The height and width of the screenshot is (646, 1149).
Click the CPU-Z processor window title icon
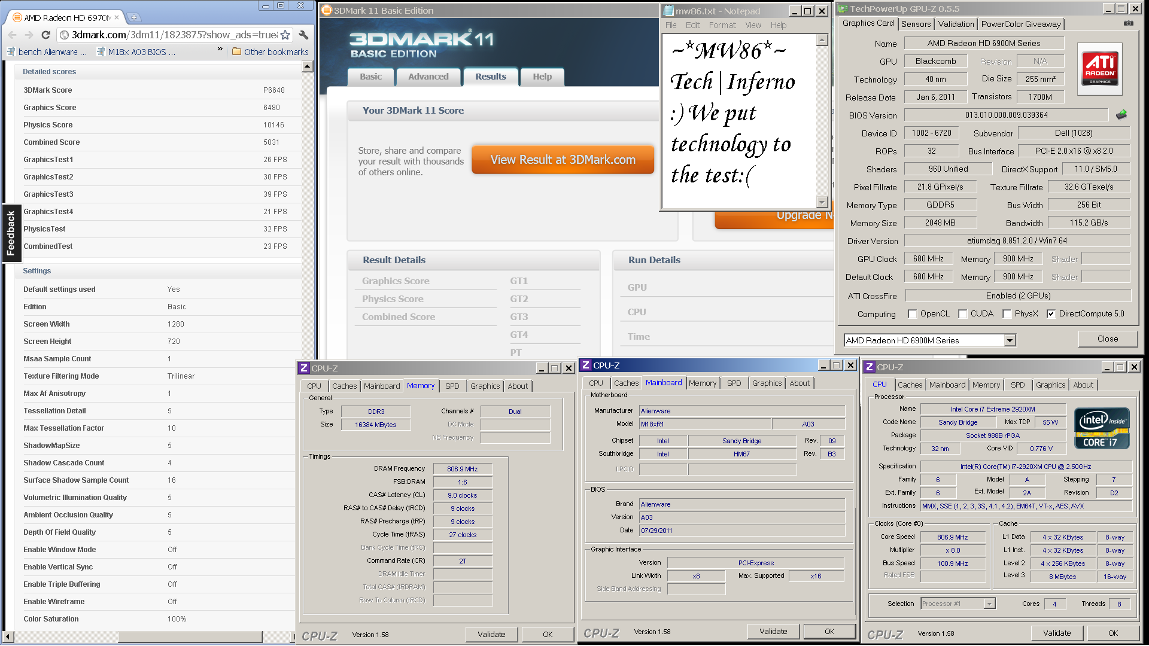tap(870, 367)
